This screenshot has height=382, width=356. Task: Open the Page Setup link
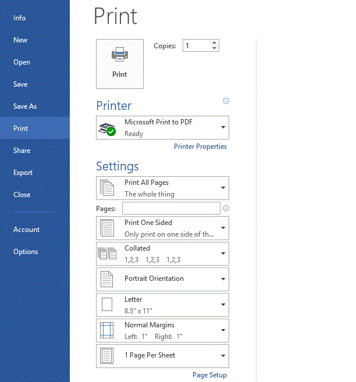209,375
